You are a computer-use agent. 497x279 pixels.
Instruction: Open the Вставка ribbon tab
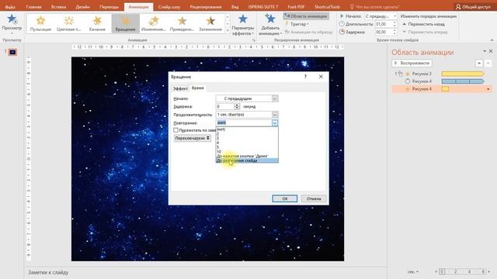pos(59,7)
